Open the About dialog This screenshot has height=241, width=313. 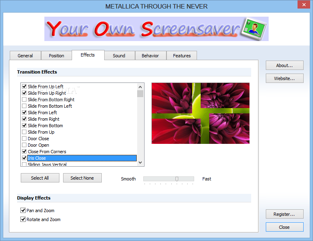tap(285, 65)
